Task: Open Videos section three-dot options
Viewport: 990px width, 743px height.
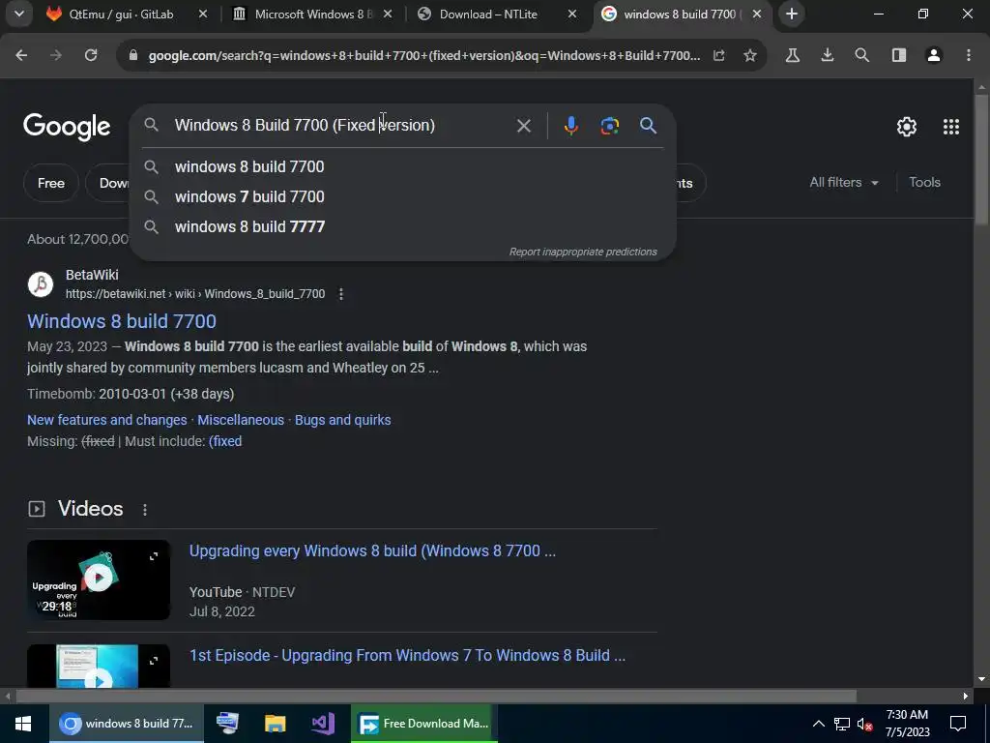Action: [x=145, y=510]
